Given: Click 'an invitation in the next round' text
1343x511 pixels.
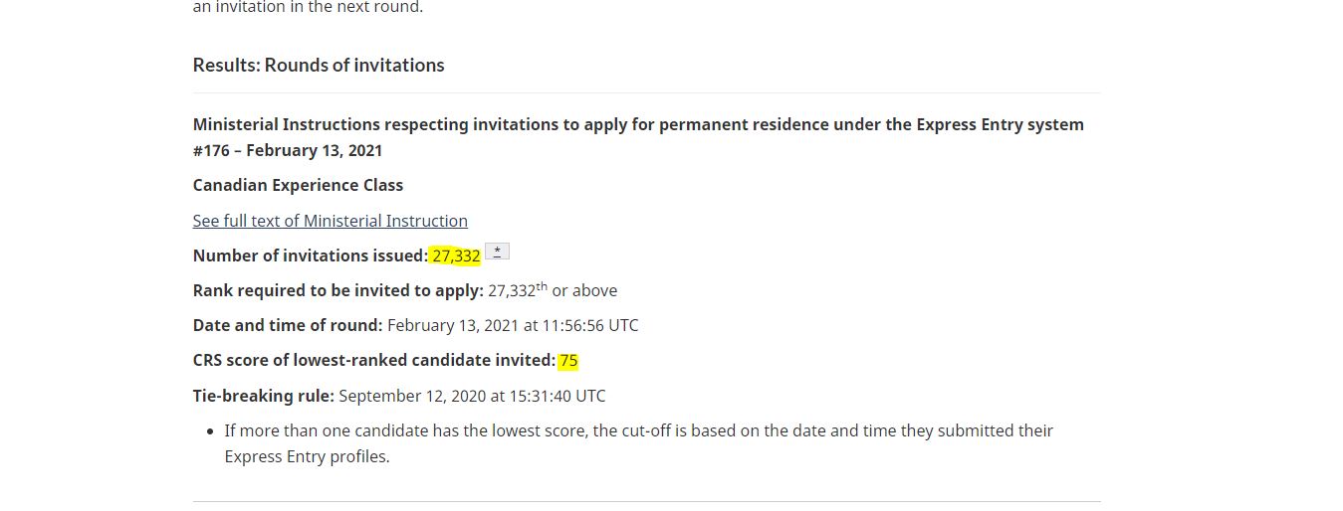Looking at the screenshot, I should coord(308,7).
